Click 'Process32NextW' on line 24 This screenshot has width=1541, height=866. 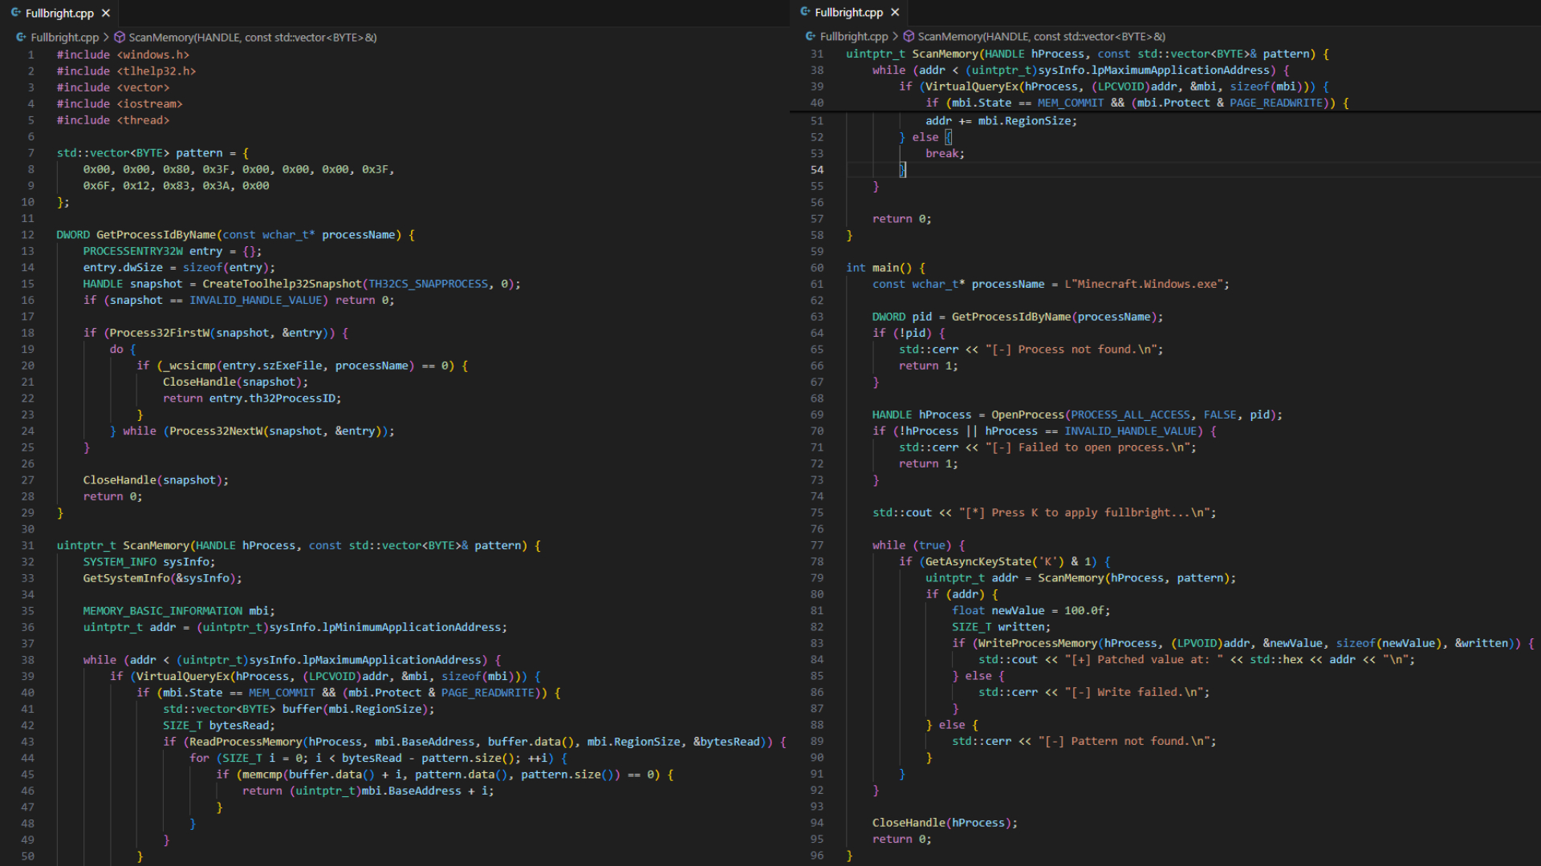216,431
